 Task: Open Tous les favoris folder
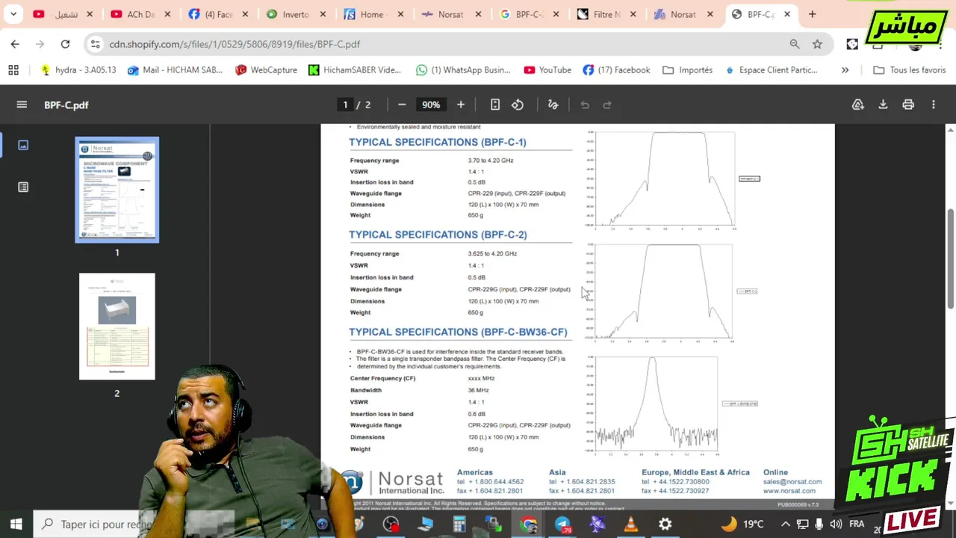[909, 70]
